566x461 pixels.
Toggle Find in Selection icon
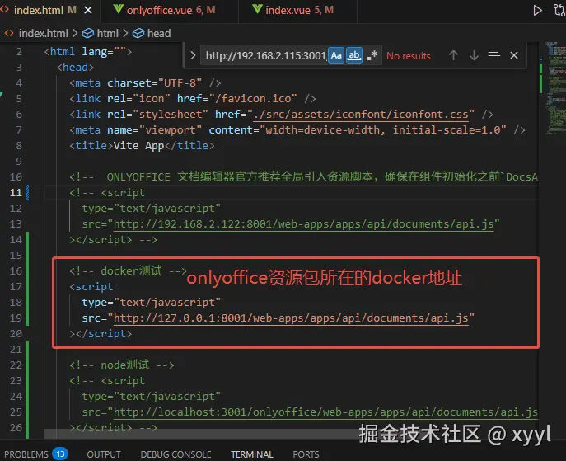click(x=493, y=55)
